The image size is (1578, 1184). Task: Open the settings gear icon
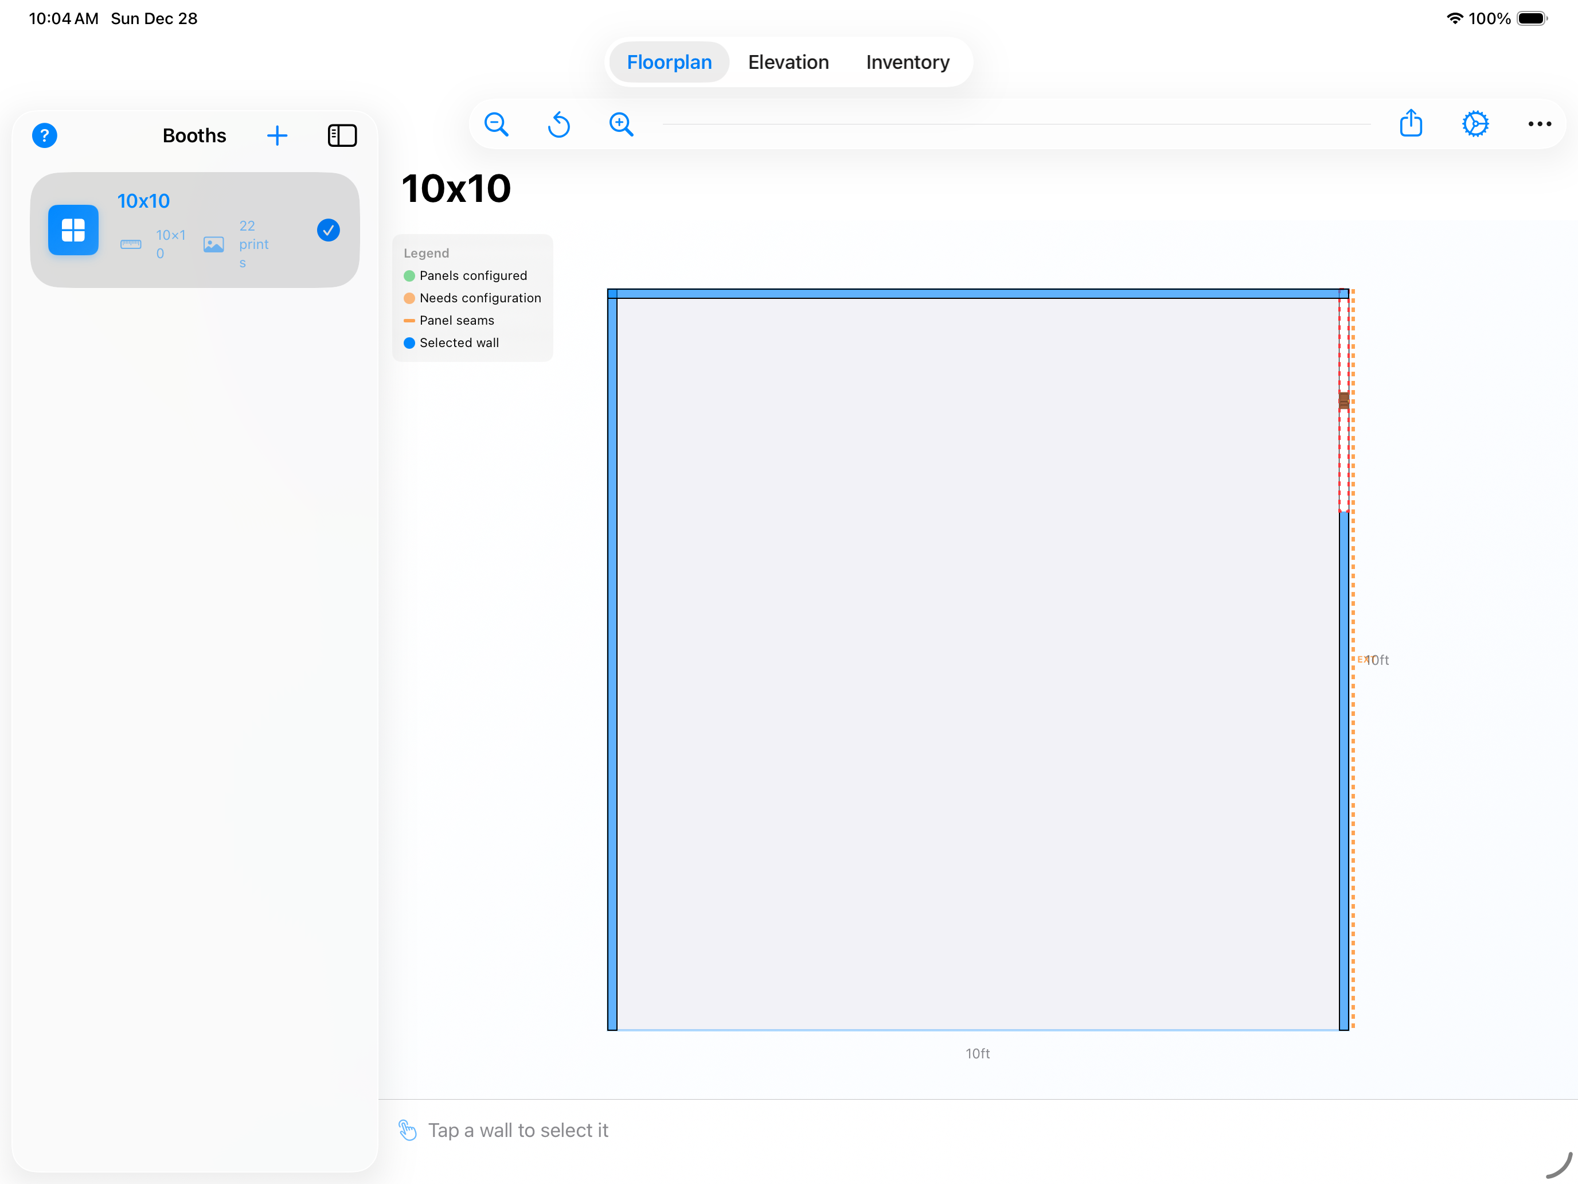point(1475,124)
